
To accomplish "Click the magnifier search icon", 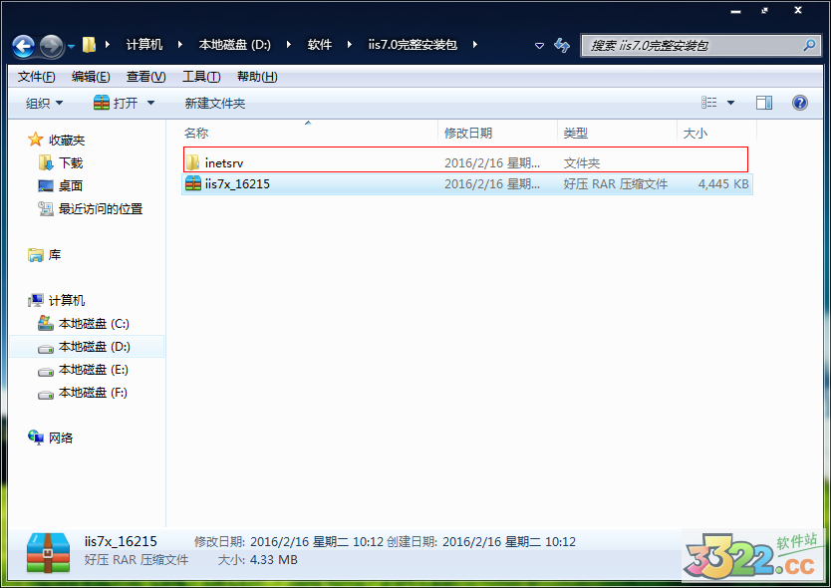I will [x=809, y=46].
